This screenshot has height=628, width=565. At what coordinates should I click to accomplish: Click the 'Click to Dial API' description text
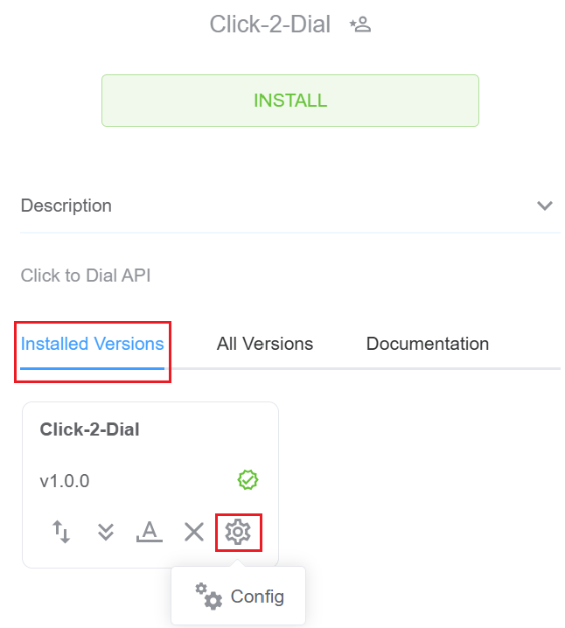pos(86,276)
